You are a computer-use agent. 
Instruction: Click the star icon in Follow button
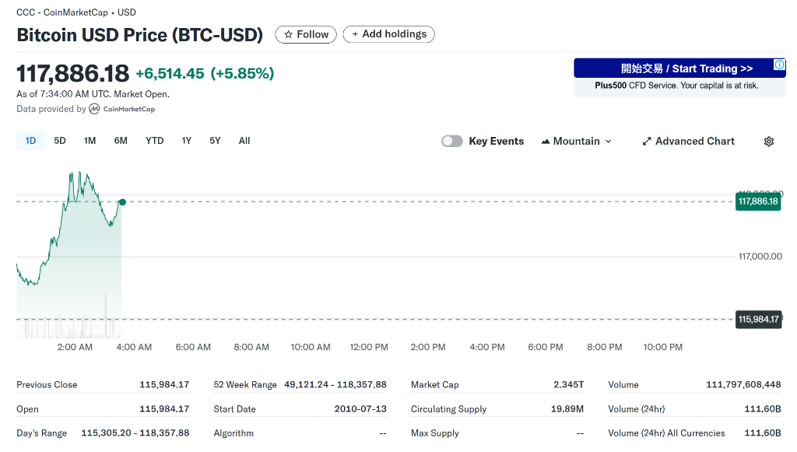pos(288,34)
